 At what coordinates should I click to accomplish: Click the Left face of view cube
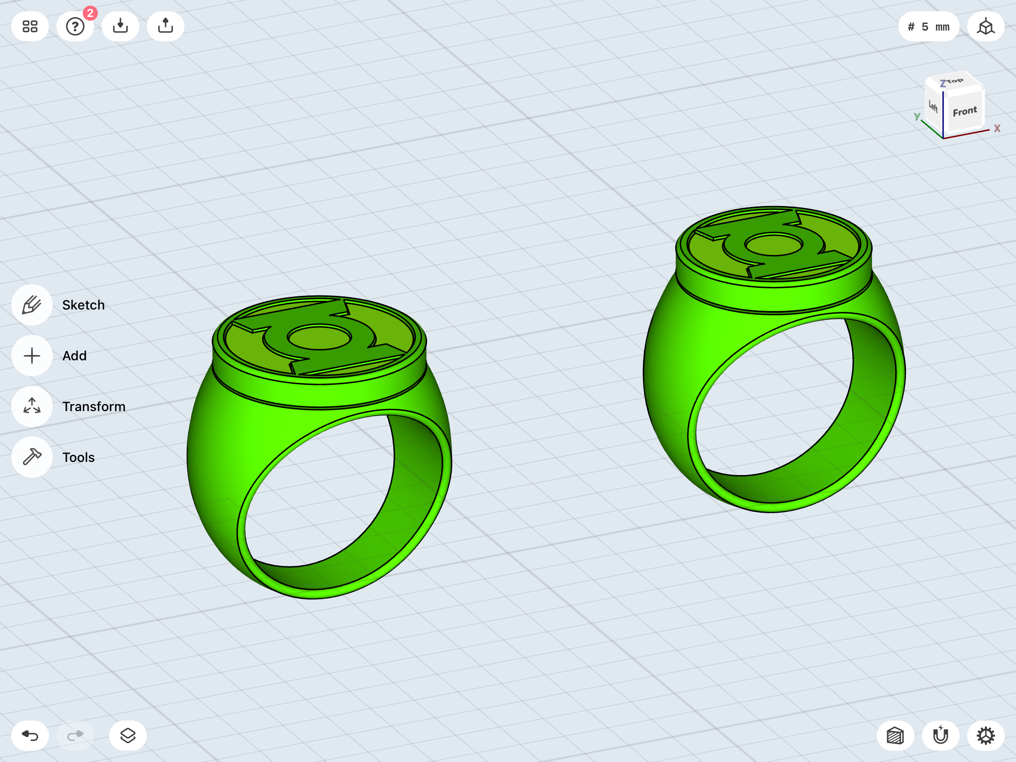934,107
